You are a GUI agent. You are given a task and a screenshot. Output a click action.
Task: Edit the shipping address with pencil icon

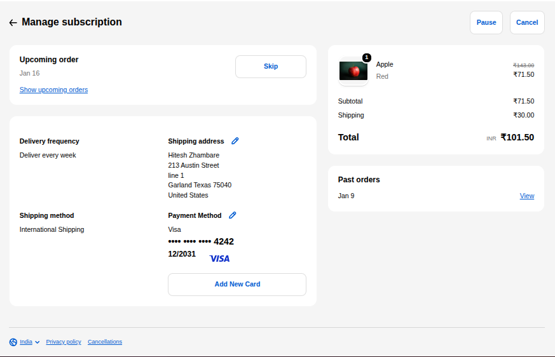tap(235, 141)
